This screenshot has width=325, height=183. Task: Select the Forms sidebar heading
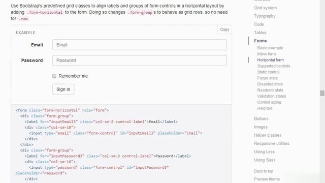261,41
